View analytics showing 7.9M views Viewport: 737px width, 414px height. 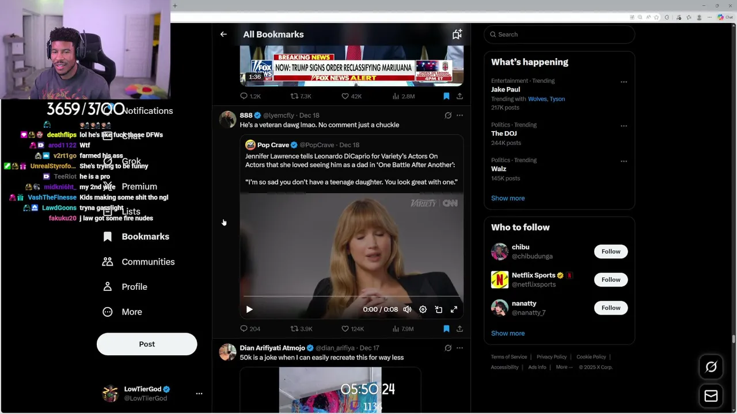tap(403, 329)
